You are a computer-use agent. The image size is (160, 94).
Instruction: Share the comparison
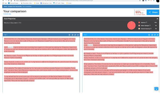[x=153, y=12]
